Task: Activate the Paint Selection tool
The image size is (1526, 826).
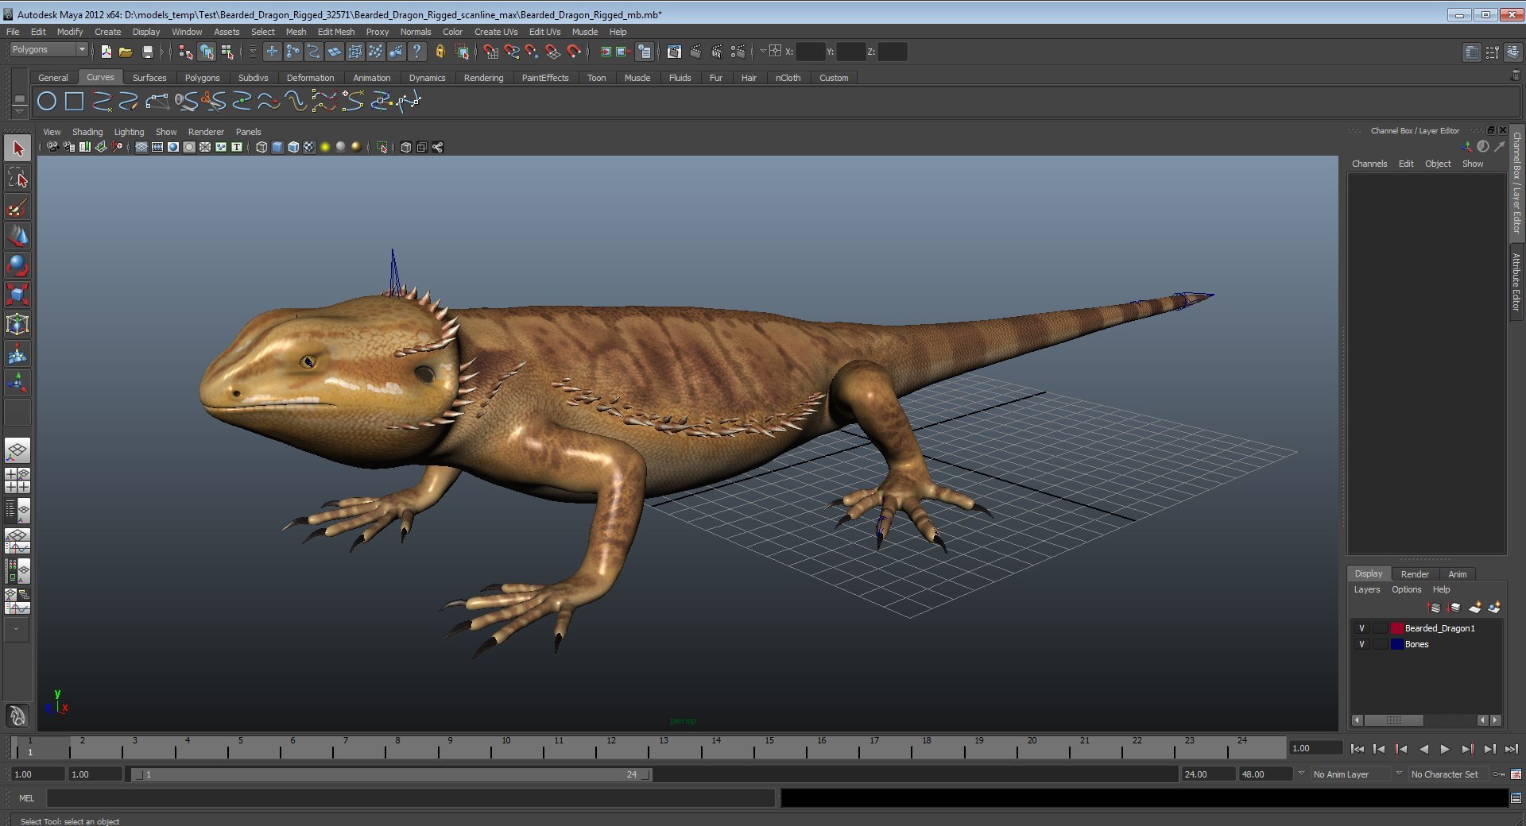Action: pyautogui.click(x=17, y=208)
